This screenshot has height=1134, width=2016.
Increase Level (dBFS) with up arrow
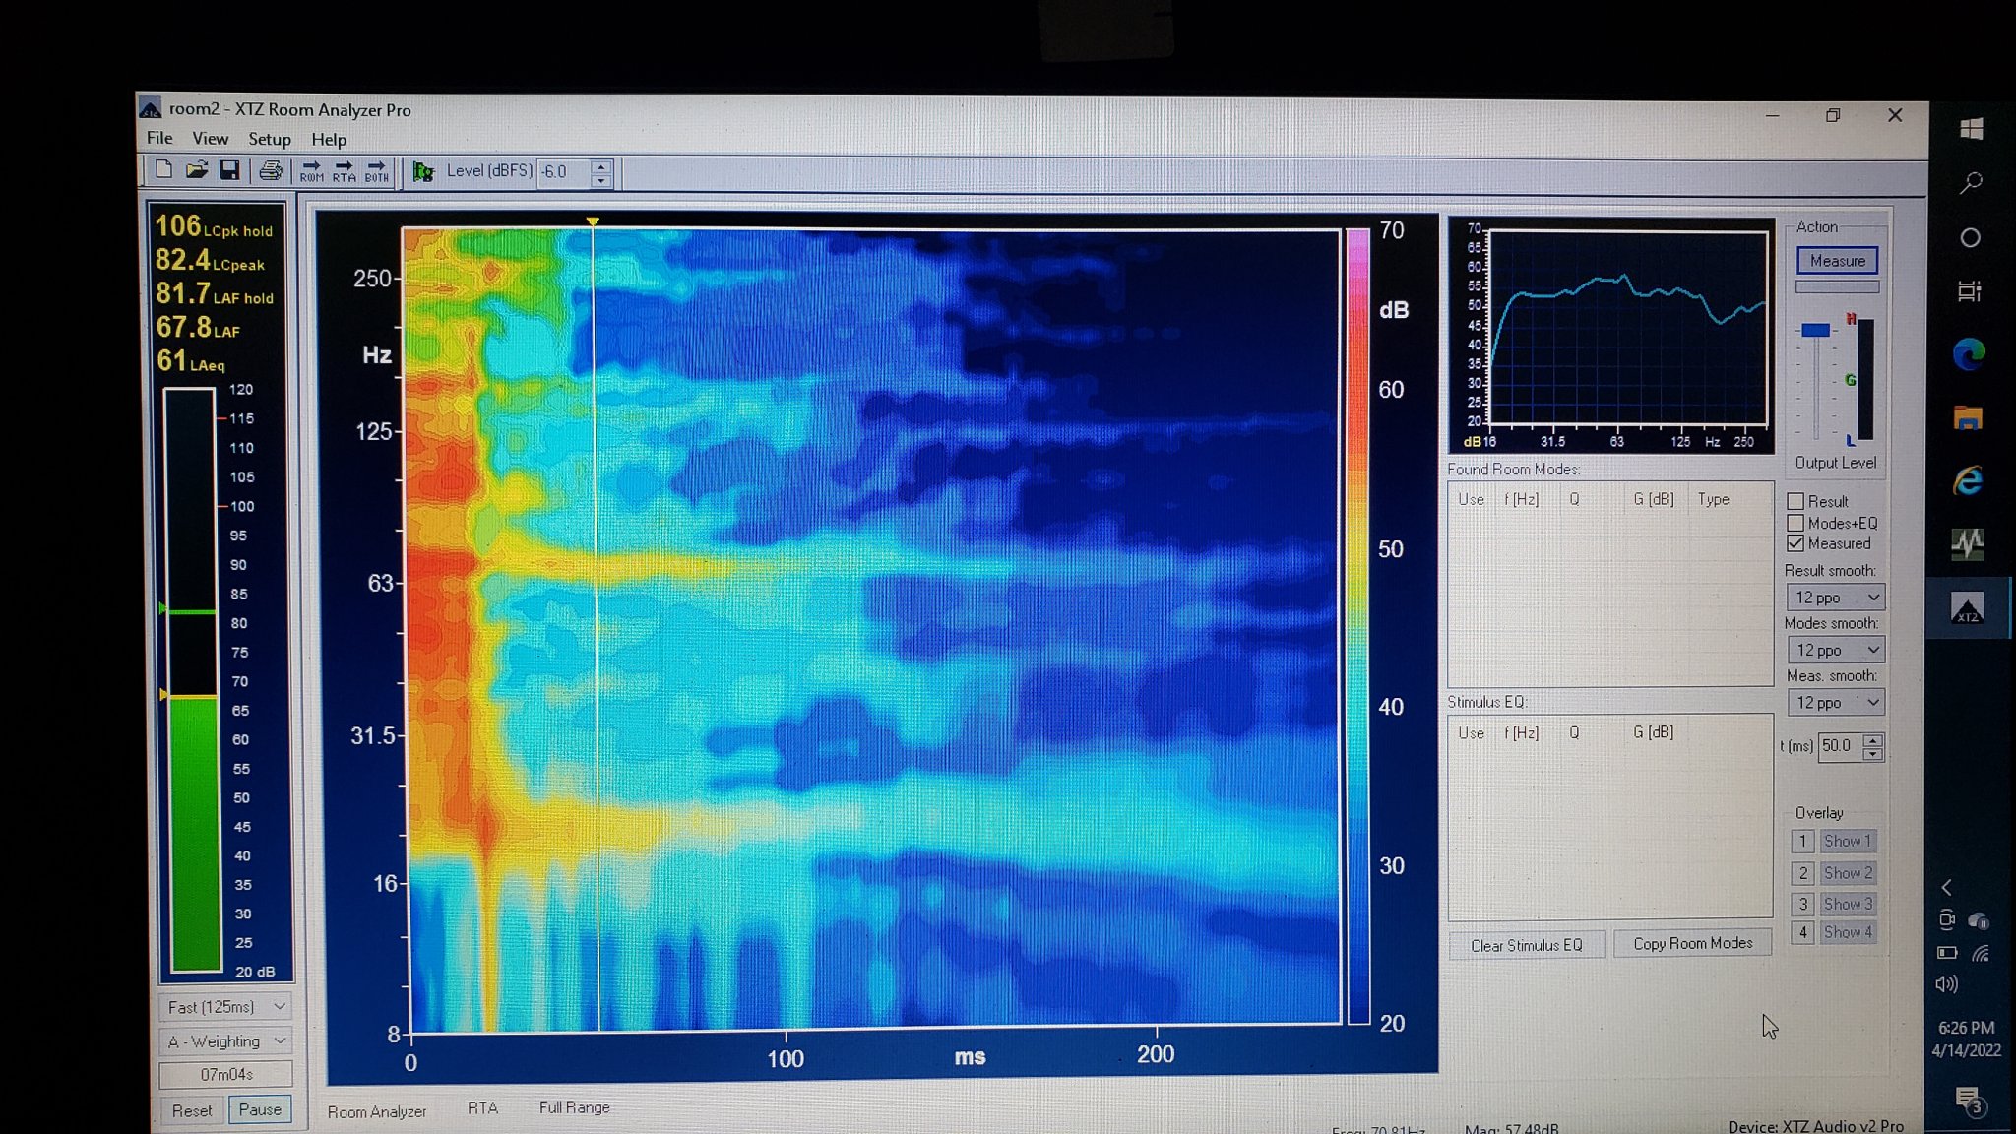point(601,165)
